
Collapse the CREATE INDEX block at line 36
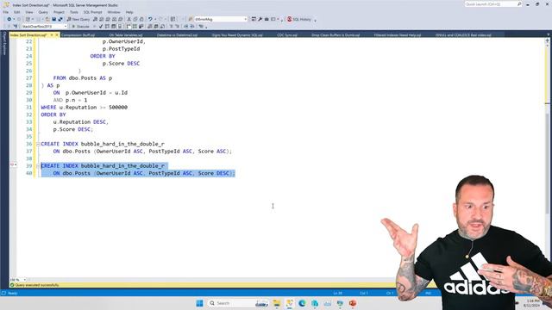[x=38, y=144]
